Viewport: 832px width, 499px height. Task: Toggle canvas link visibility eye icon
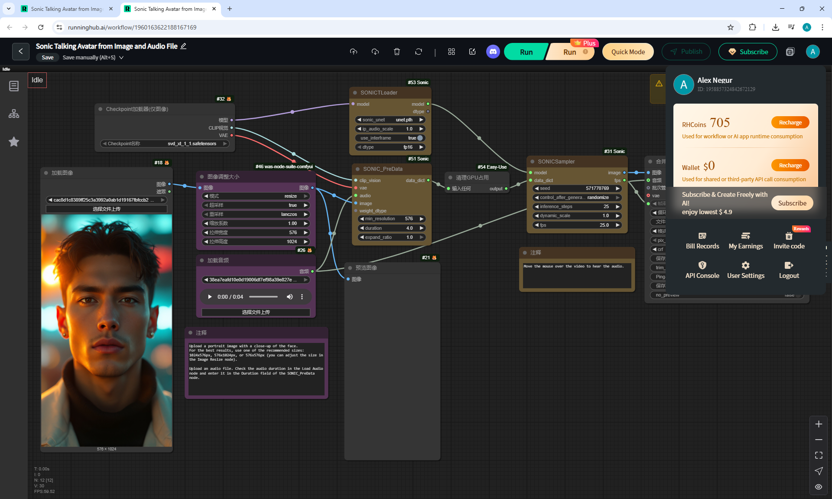point(819,487)
